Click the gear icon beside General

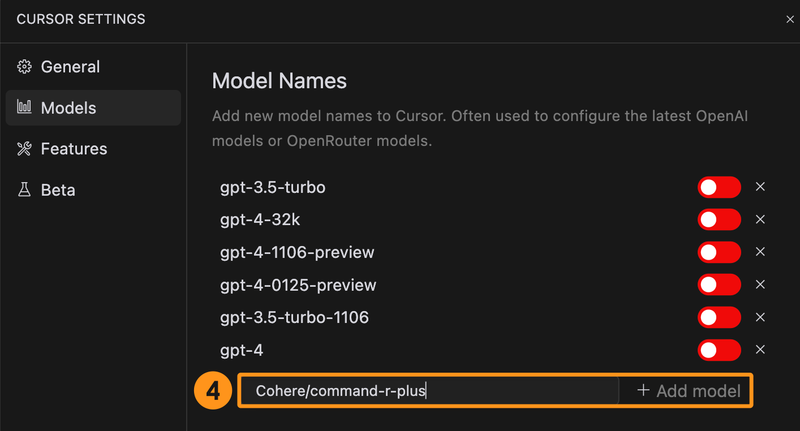(x=24, y=66)
